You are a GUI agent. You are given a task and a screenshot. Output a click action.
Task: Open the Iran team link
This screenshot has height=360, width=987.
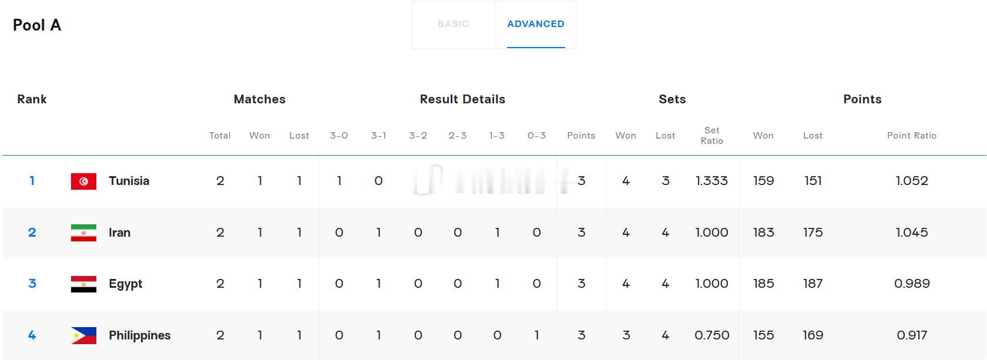click(x=119, y=233)
